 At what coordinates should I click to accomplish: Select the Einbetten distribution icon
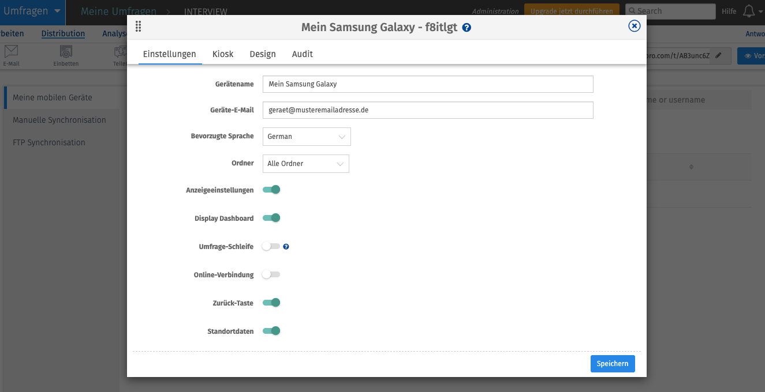point(66,52)
